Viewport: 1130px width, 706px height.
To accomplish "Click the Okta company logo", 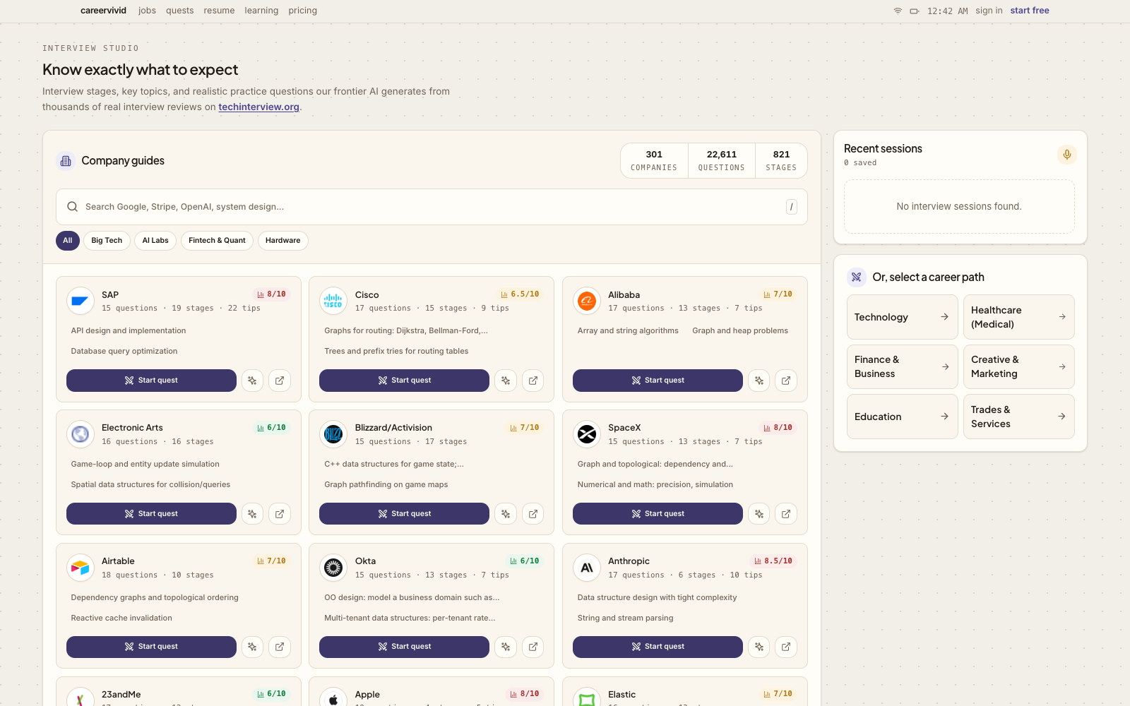I will pyautogui.click(x=333, y=568).
